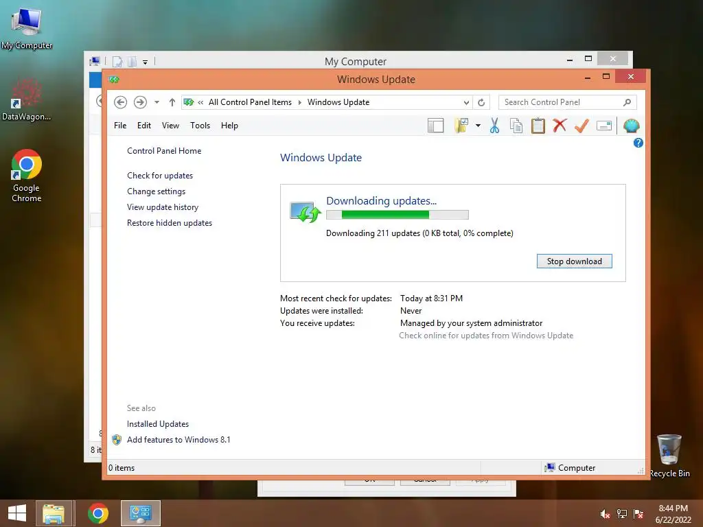Click the Windows Update shield arrows icon
The height and width of the screenshot is (527, 703).
[x=305, y=212]
